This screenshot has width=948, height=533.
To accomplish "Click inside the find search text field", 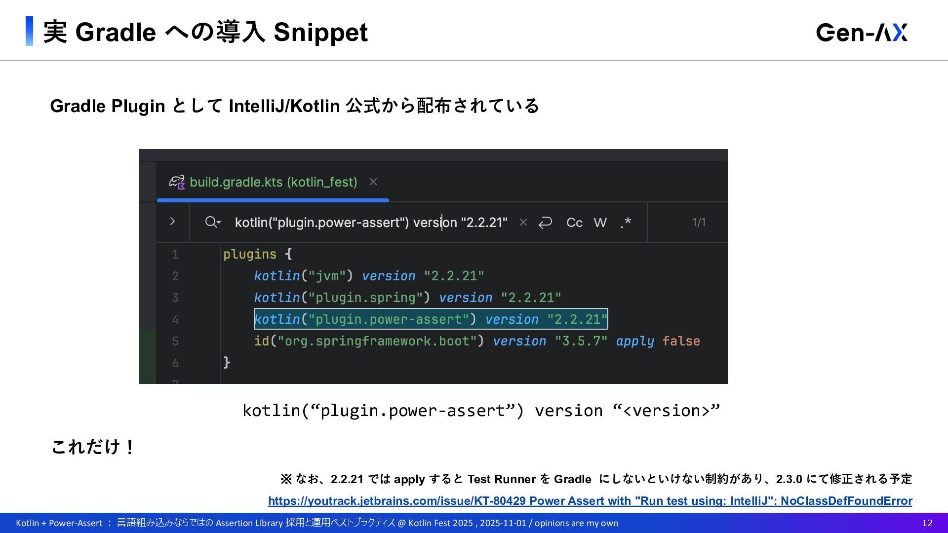I will 370,223.
